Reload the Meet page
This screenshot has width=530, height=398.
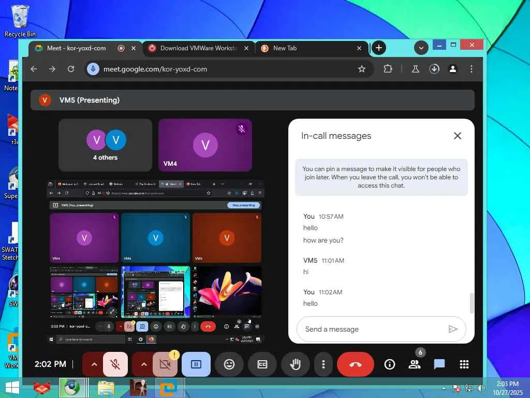(x=70, y=69)
